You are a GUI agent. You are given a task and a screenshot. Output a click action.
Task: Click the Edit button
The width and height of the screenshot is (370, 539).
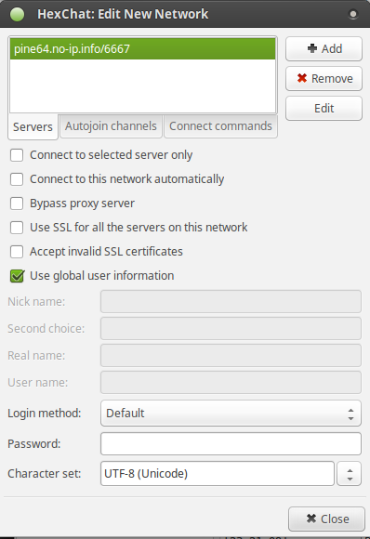coord(324,109)
